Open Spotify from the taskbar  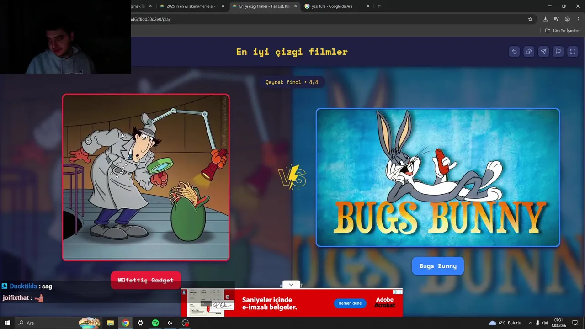click(x=155, y=323)
